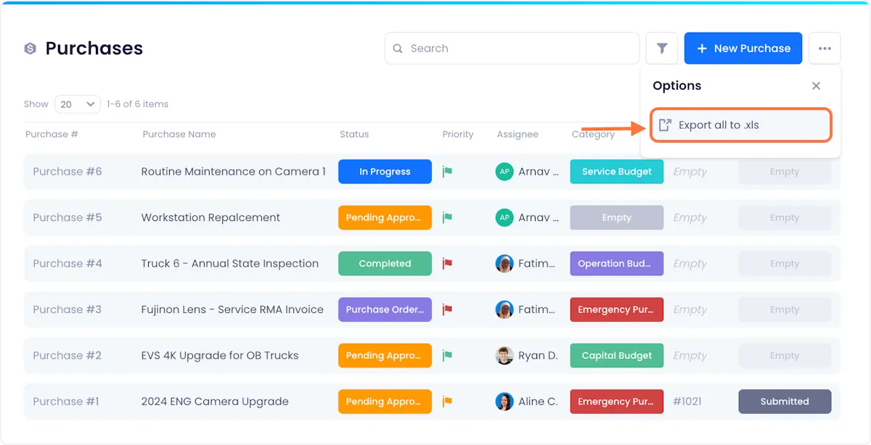Open Emergency Purchase category for Purchase #1
The height and width of the screenshot is (445, 871).
tap(617, 402)
